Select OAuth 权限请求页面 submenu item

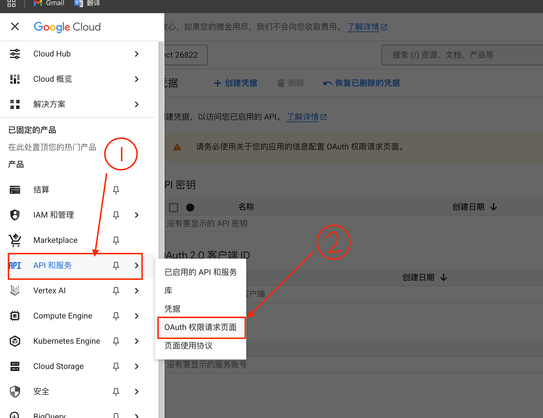click(201, 327)
